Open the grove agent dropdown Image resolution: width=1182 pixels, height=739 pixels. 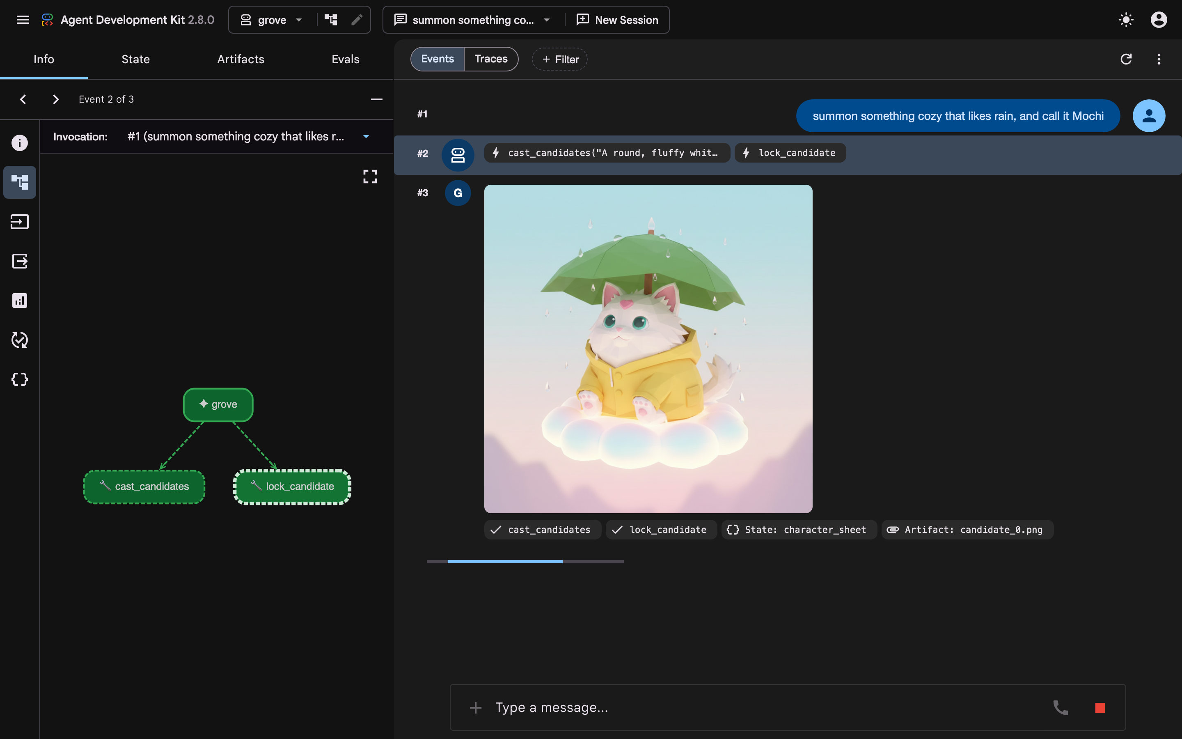click(272, 20)
